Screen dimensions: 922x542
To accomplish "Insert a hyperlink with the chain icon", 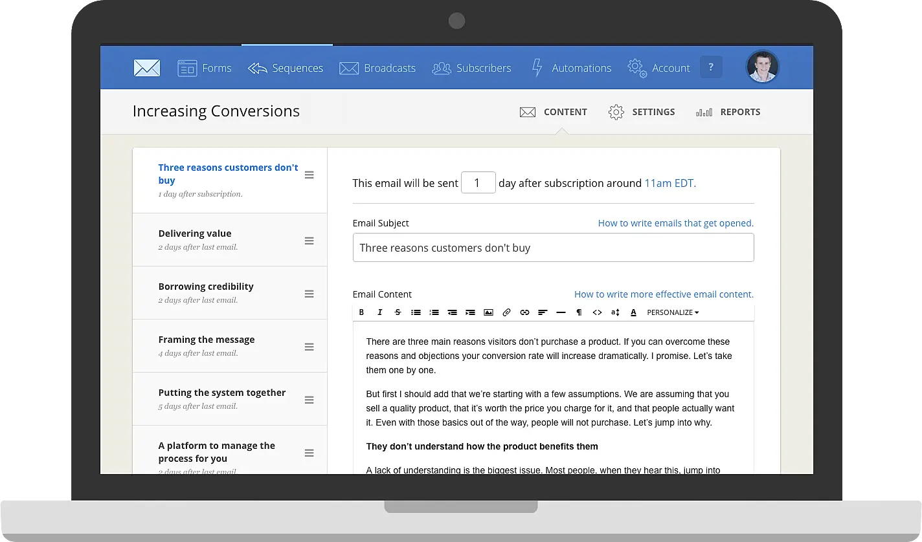I will click(x=524, y=312).
